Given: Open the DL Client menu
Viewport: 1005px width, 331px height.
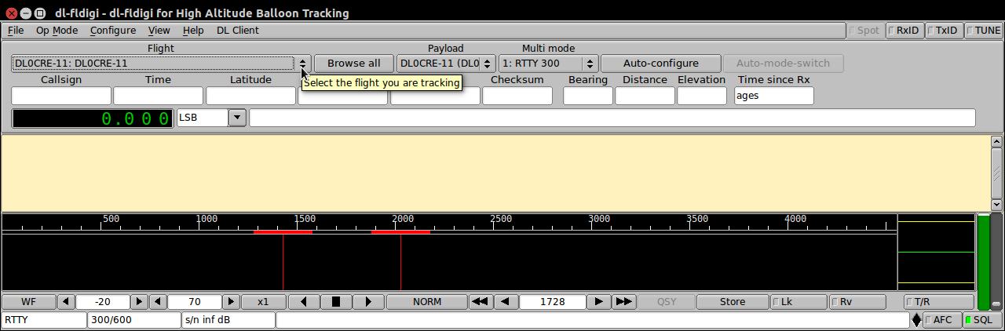Looking at the screenshot, I should (x=237, y=31).
